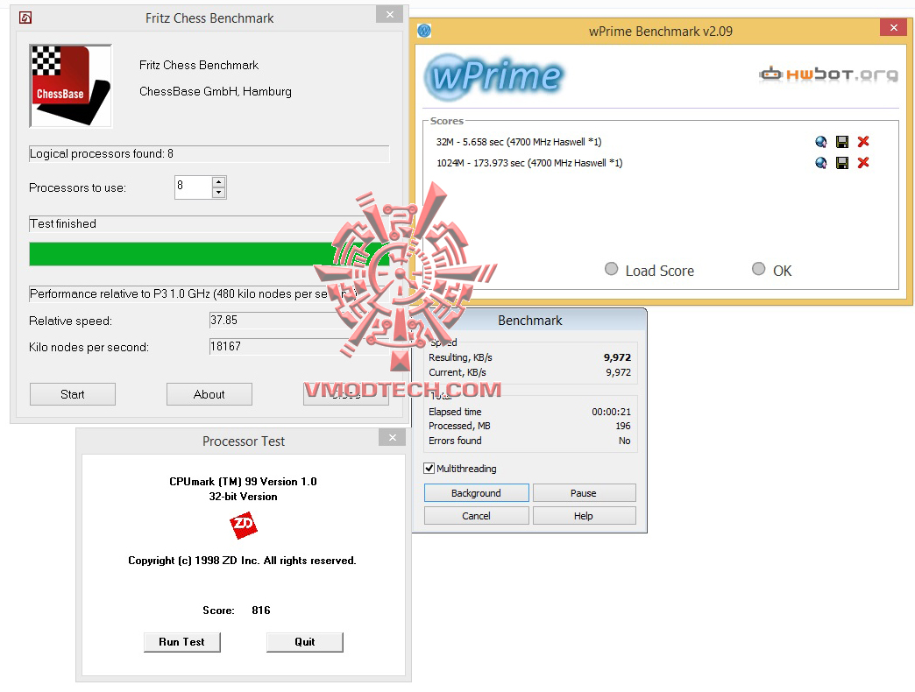
Task: Click the wPrime logo banner
Action: [495, 76]
